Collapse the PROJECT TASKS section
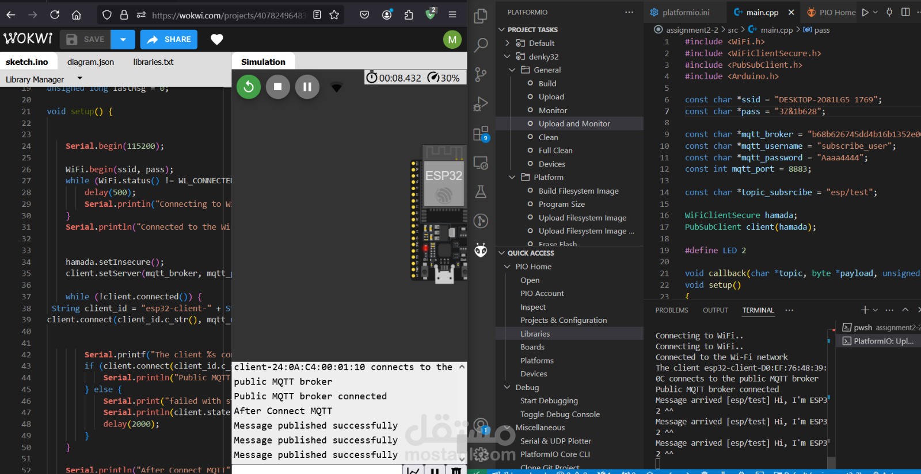The height and width of the screenshot is (474, 921). click(x=502, y=29)
